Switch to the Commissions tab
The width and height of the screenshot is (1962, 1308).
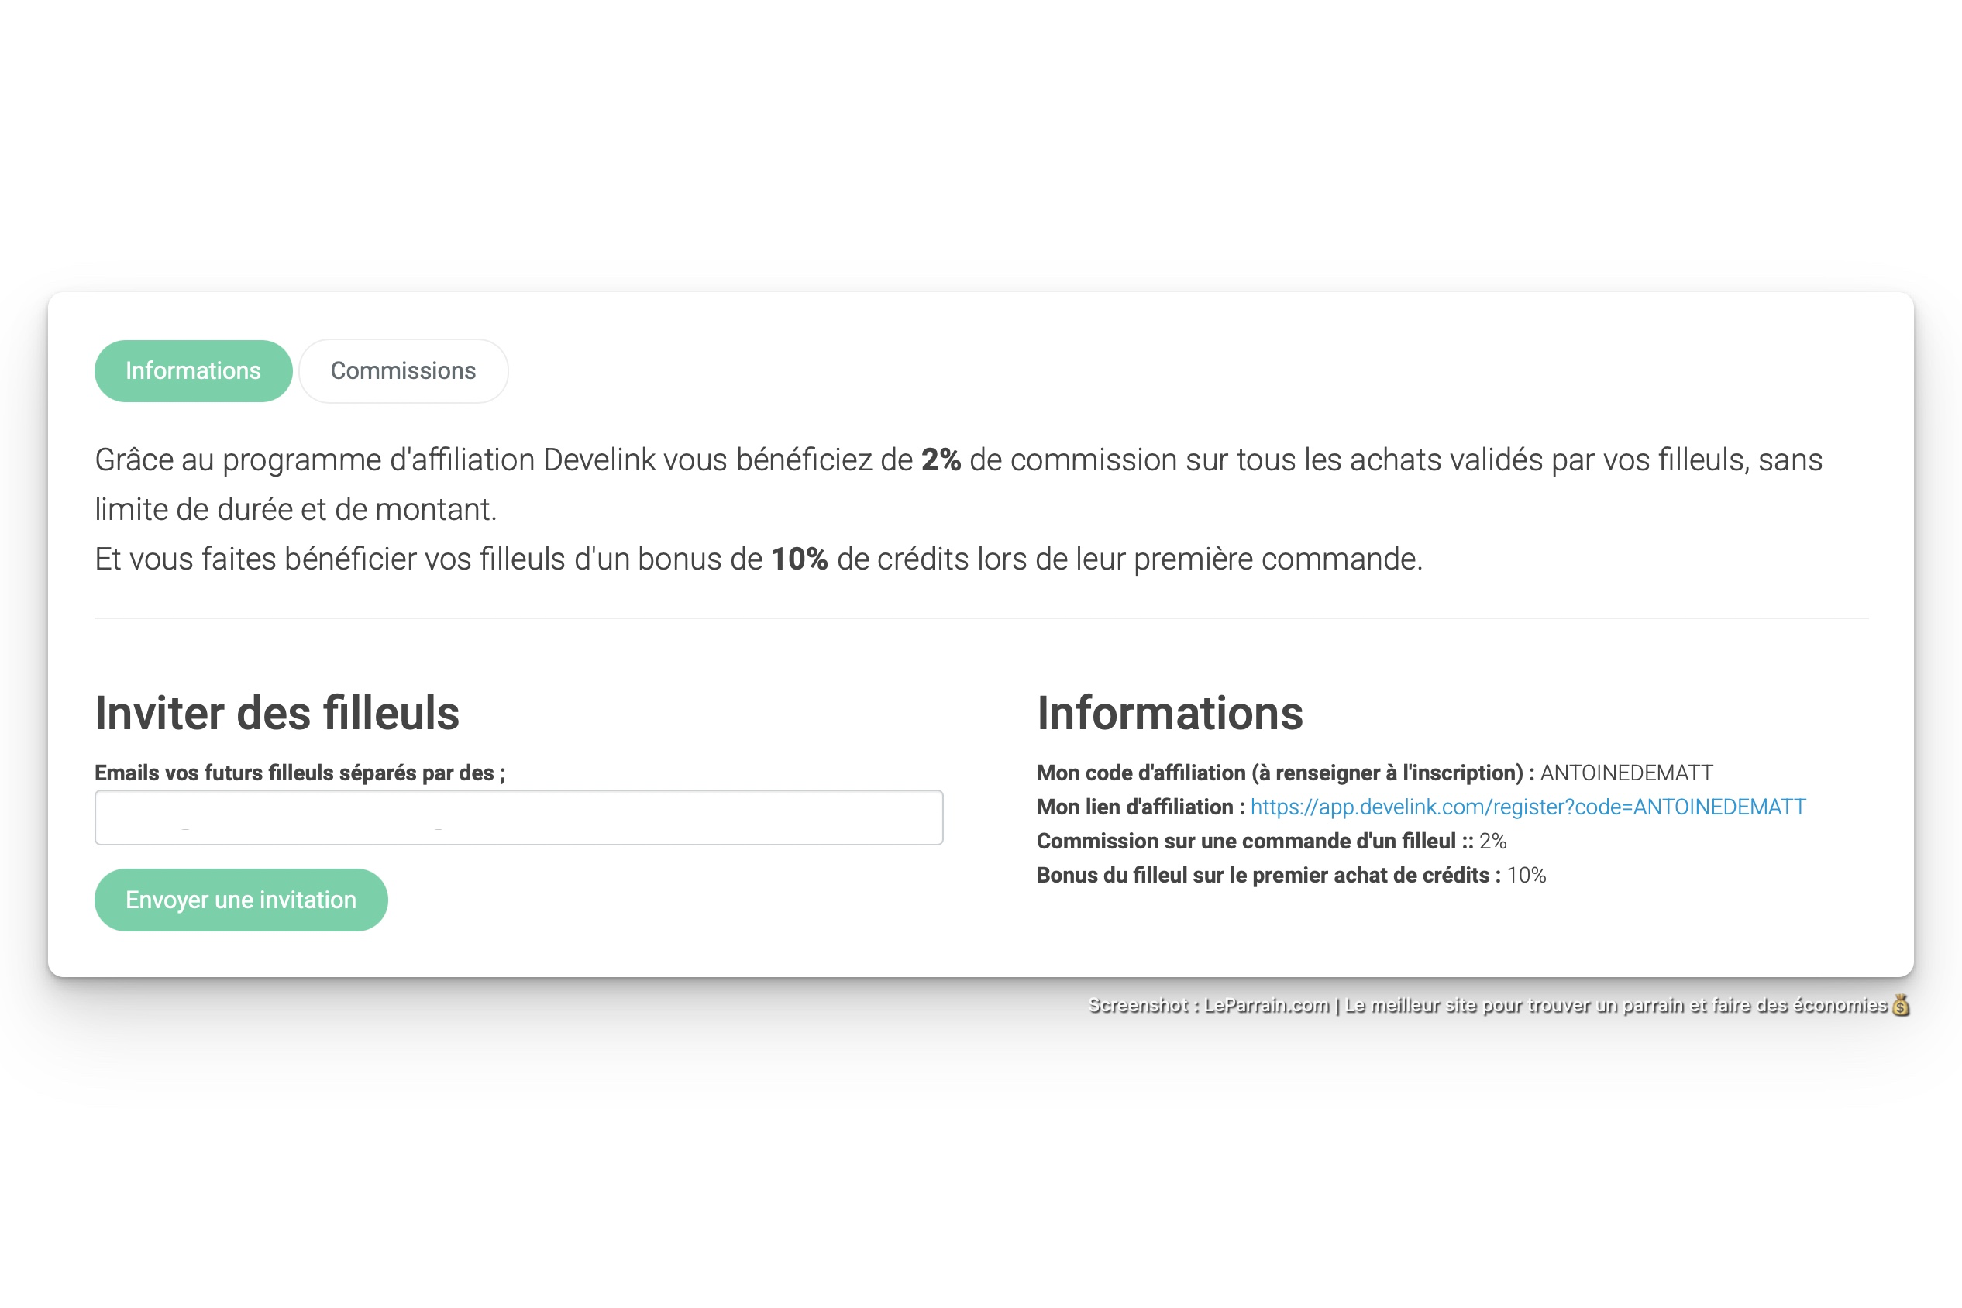[403, 371]
